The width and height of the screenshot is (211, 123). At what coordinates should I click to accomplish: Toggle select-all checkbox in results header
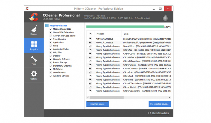(90, 34)
